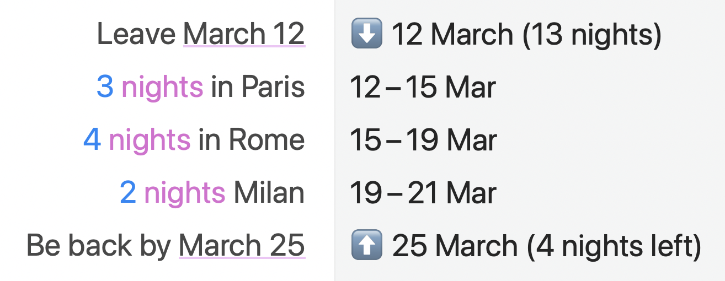Place cursor in the word Leave

coord(136,34)
